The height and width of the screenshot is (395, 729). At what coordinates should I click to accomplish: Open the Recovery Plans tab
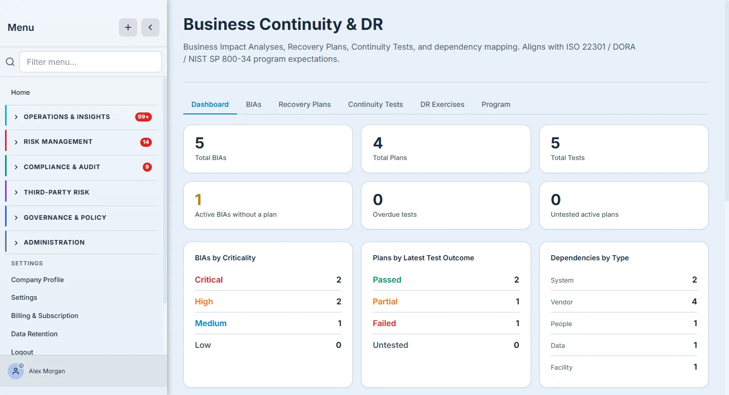[x=305, y=104]
